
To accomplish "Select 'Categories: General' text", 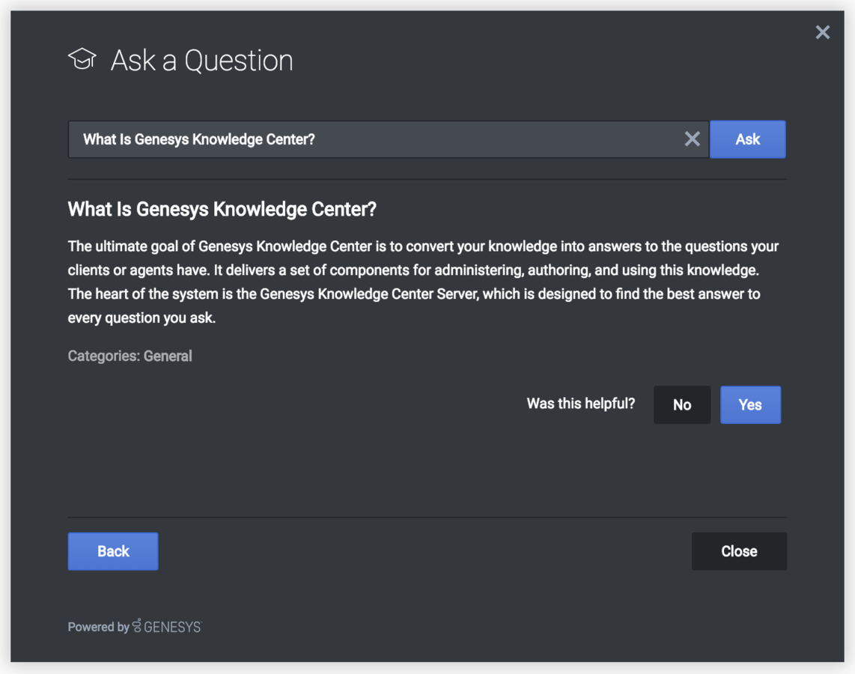I will coord(130,356).
